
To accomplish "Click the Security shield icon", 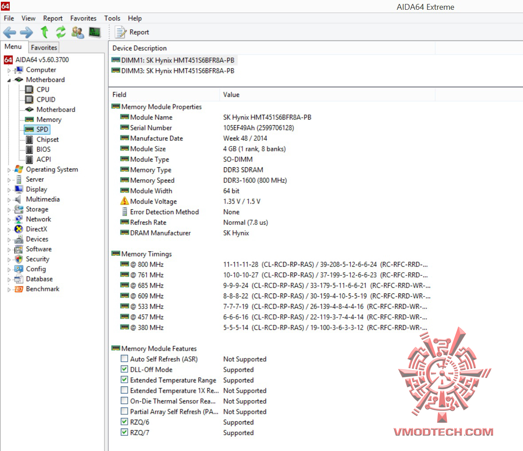I will point(19,259).
